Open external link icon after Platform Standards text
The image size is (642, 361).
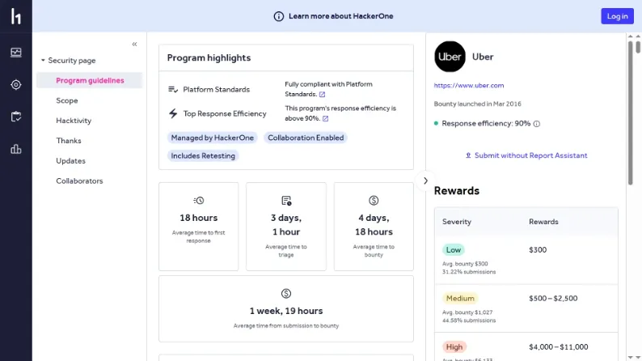pos(323,94)
